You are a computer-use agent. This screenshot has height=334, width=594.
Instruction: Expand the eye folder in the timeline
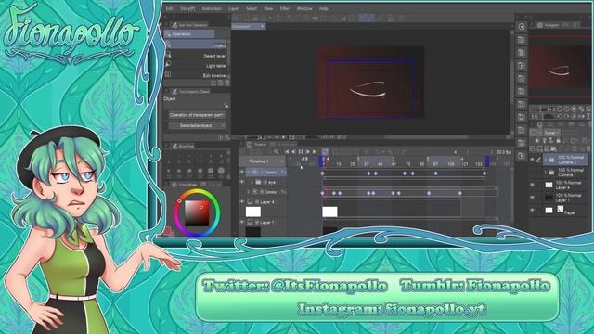pyautogui.click(x=252, y=182)
